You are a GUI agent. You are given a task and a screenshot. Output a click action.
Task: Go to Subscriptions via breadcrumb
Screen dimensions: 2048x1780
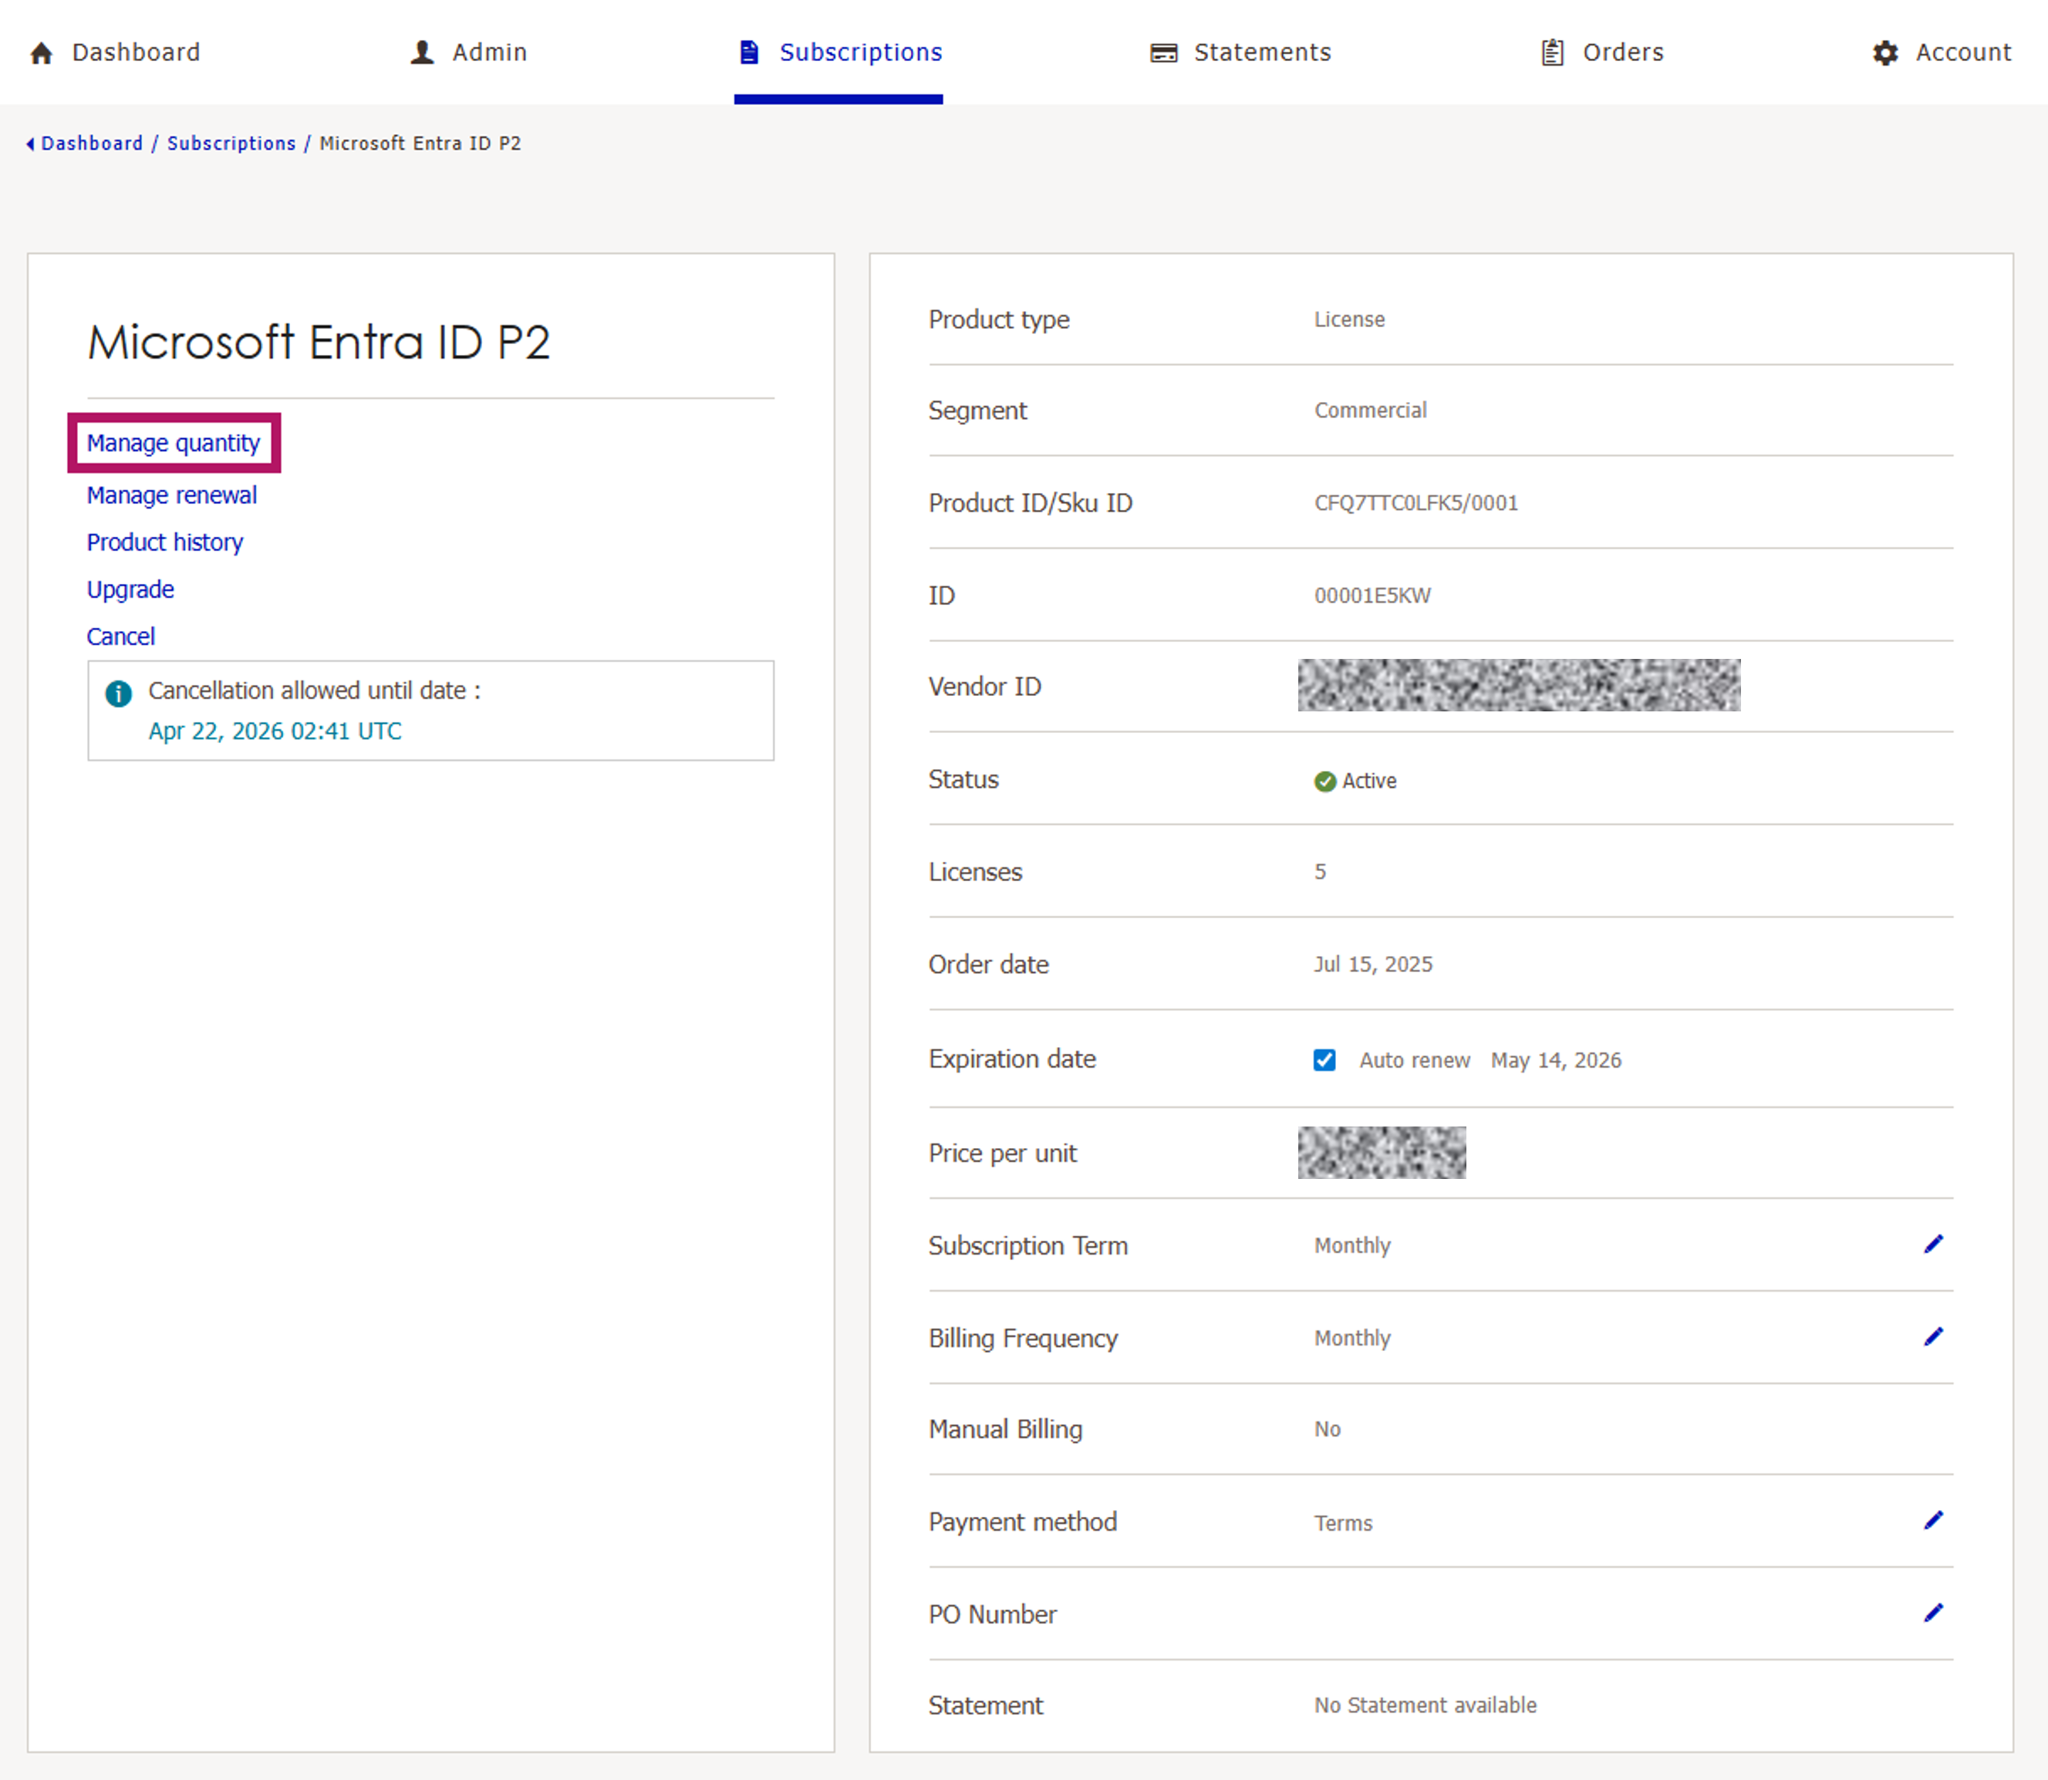pos(231,144)
